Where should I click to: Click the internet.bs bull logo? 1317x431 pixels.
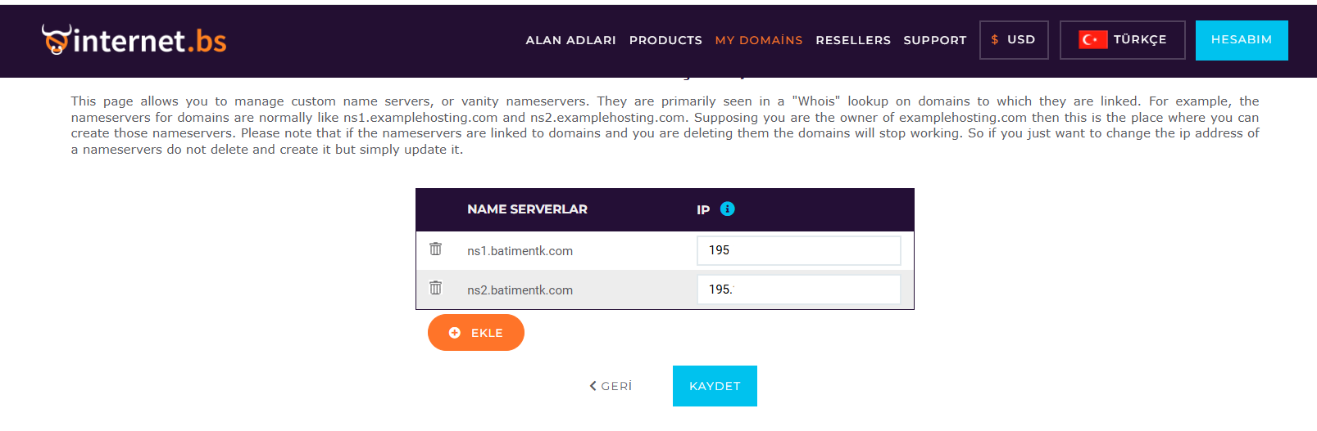tap(56, 39)
